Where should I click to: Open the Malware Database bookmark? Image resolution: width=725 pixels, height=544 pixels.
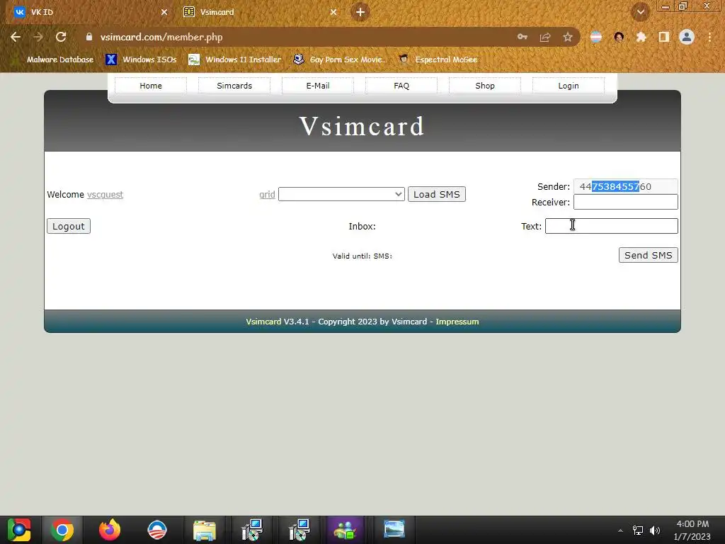coord(52,59)
